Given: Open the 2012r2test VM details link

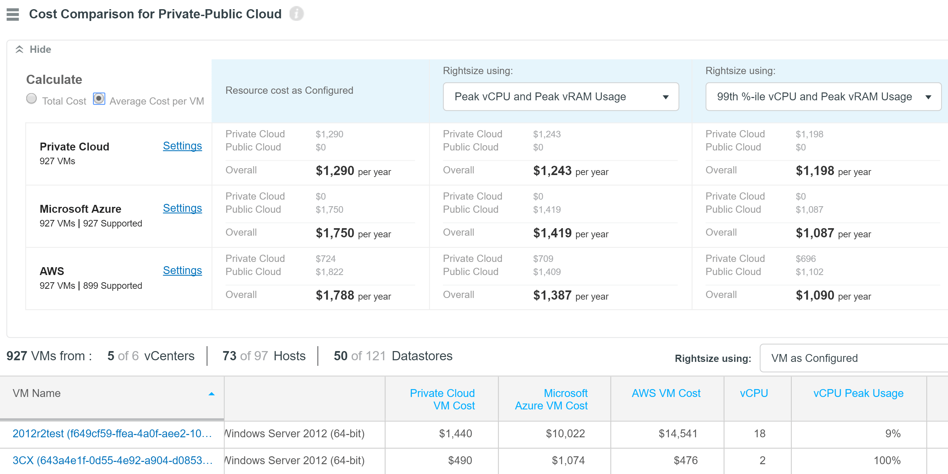Looking at the screenshot, I should point(112,434).
